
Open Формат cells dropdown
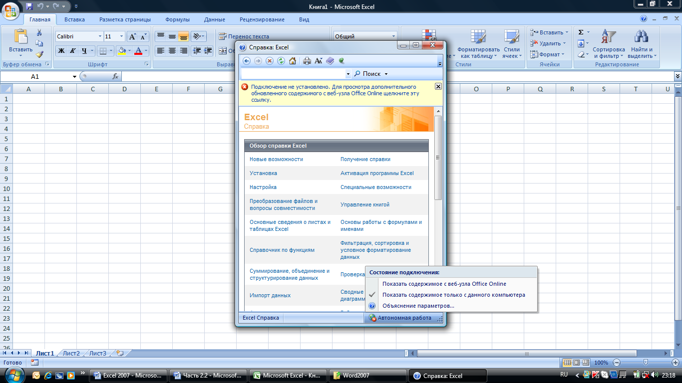point(563,55)
